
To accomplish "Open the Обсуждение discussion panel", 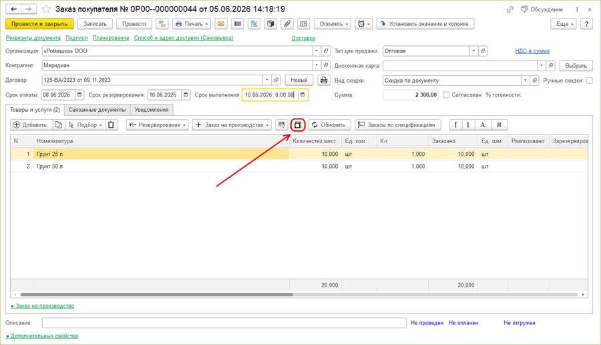I will 542,9.
